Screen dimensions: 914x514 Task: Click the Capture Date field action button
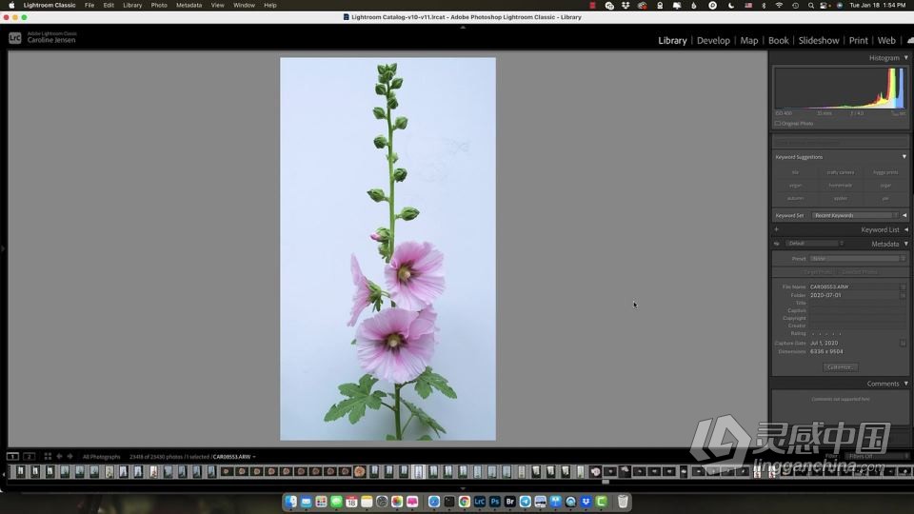pyautogui.click(x=903, y=344)
